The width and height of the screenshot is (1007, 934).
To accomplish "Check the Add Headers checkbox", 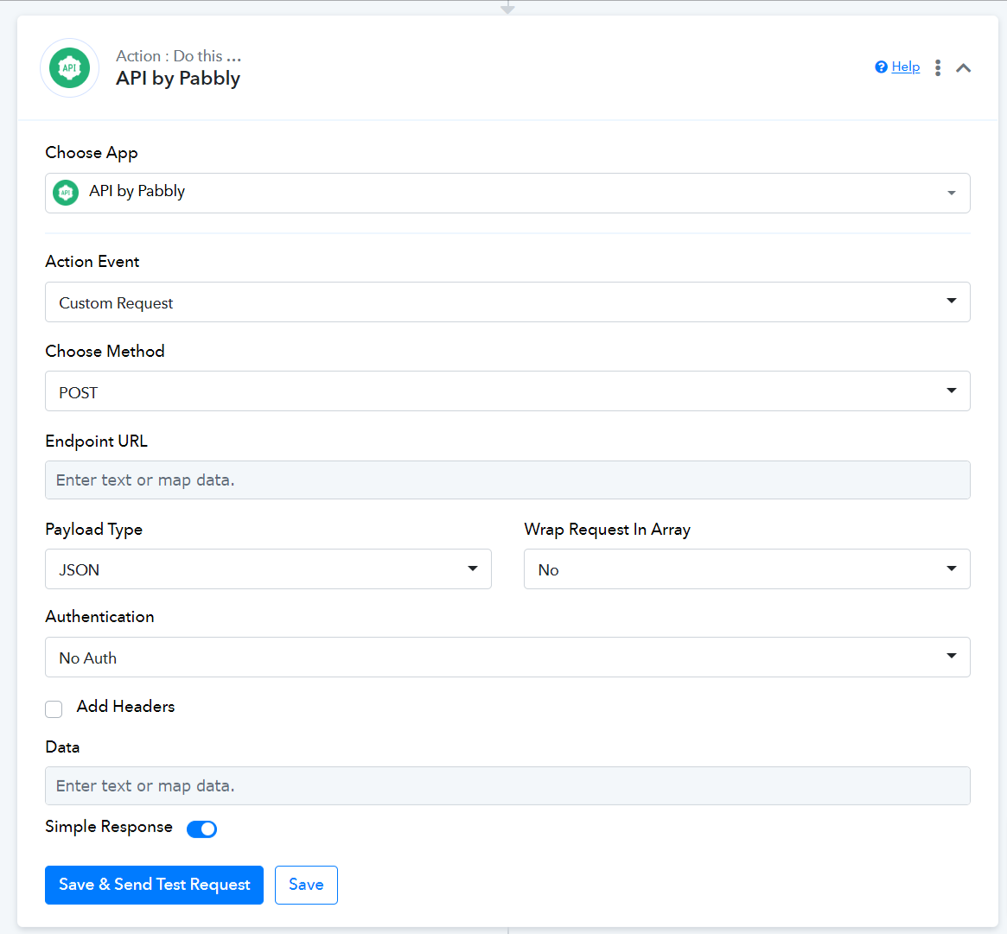I will click(54, 708).
